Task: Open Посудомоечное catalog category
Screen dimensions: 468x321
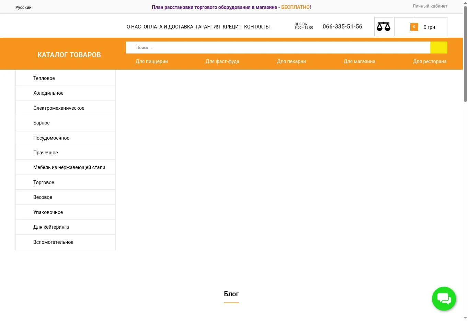Action: (66, 138)
